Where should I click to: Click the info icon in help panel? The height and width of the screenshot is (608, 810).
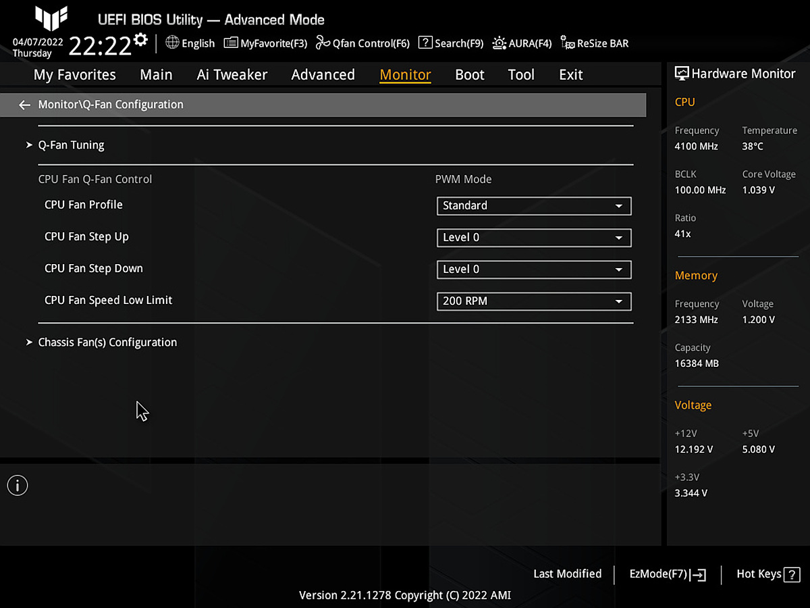coord(18,485)
